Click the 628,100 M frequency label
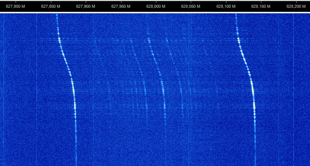The height and width of the screenshot is (166, 310). [226, 7]
